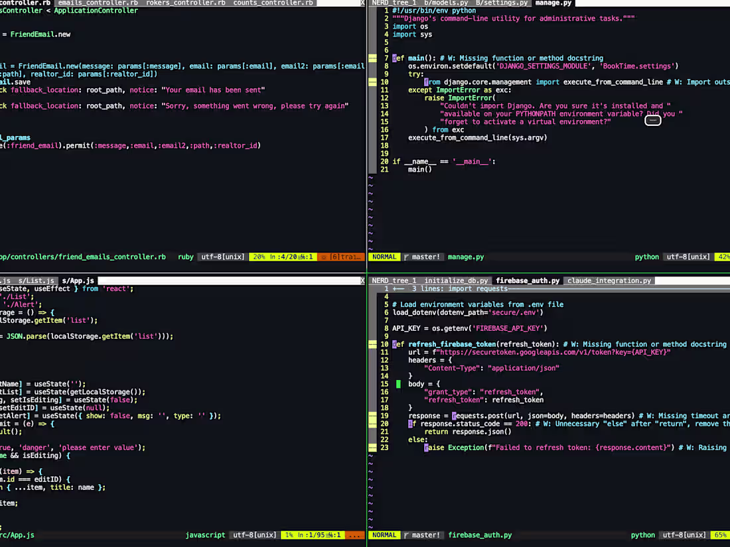
Task: Click git branch icon in manage.py status line
Action: tap(406, 257)
